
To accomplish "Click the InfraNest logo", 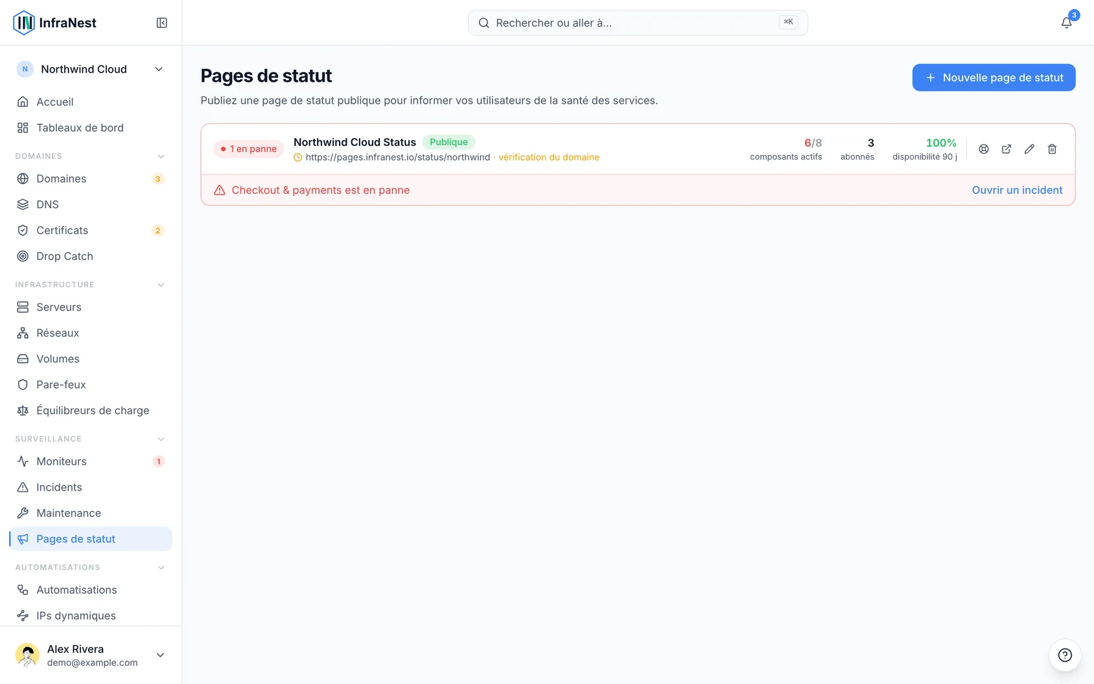I will point(54,23).
